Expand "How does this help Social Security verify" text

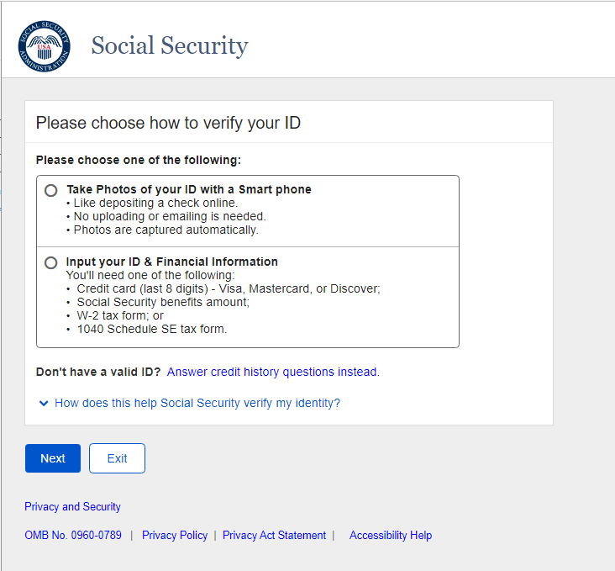[x=197, y=404]
